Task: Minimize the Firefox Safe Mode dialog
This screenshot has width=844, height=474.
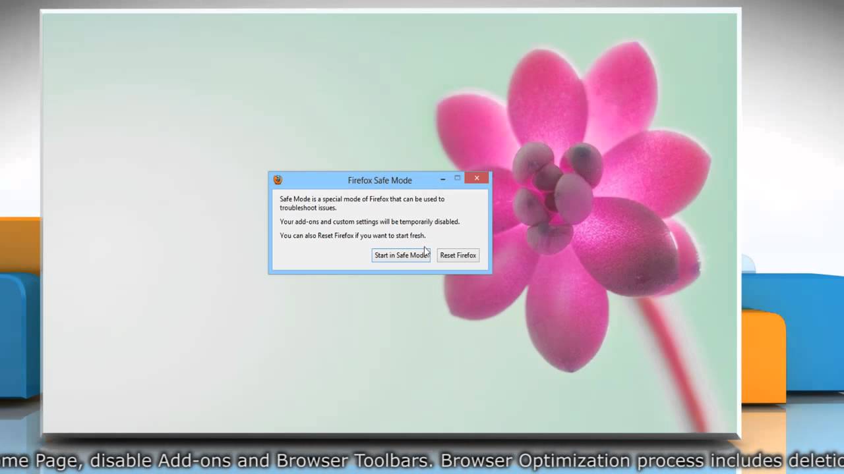Action: pos(442,179)
